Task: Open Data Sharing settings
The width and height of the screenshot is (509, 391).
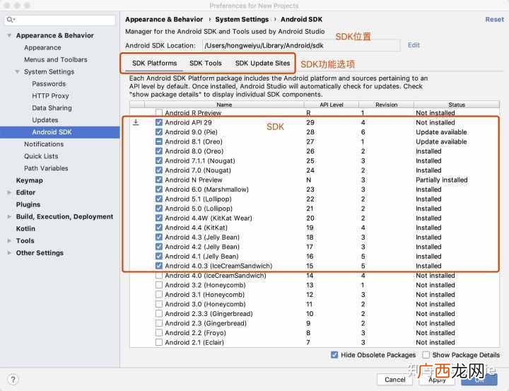Action: coord(52,107)
